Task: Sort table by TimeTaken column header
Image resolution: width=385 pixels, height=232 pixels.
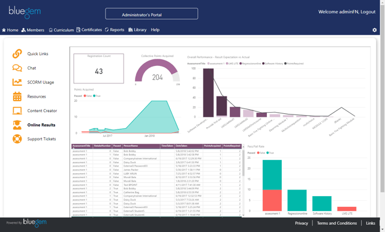Action: tap(167, 146)
